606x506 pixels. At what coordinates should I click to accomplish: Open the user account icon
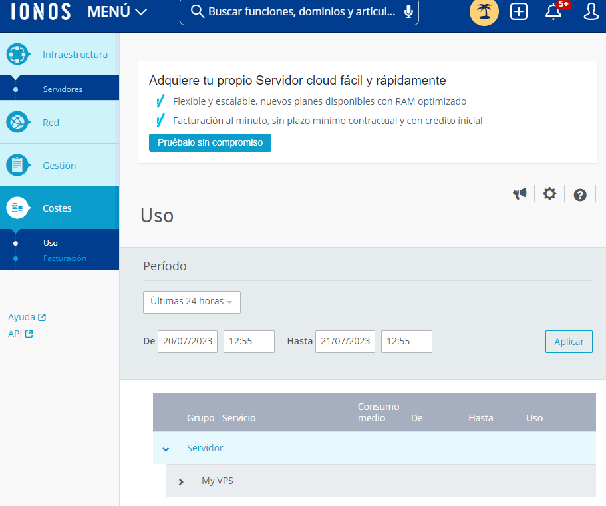pos(591,11)
